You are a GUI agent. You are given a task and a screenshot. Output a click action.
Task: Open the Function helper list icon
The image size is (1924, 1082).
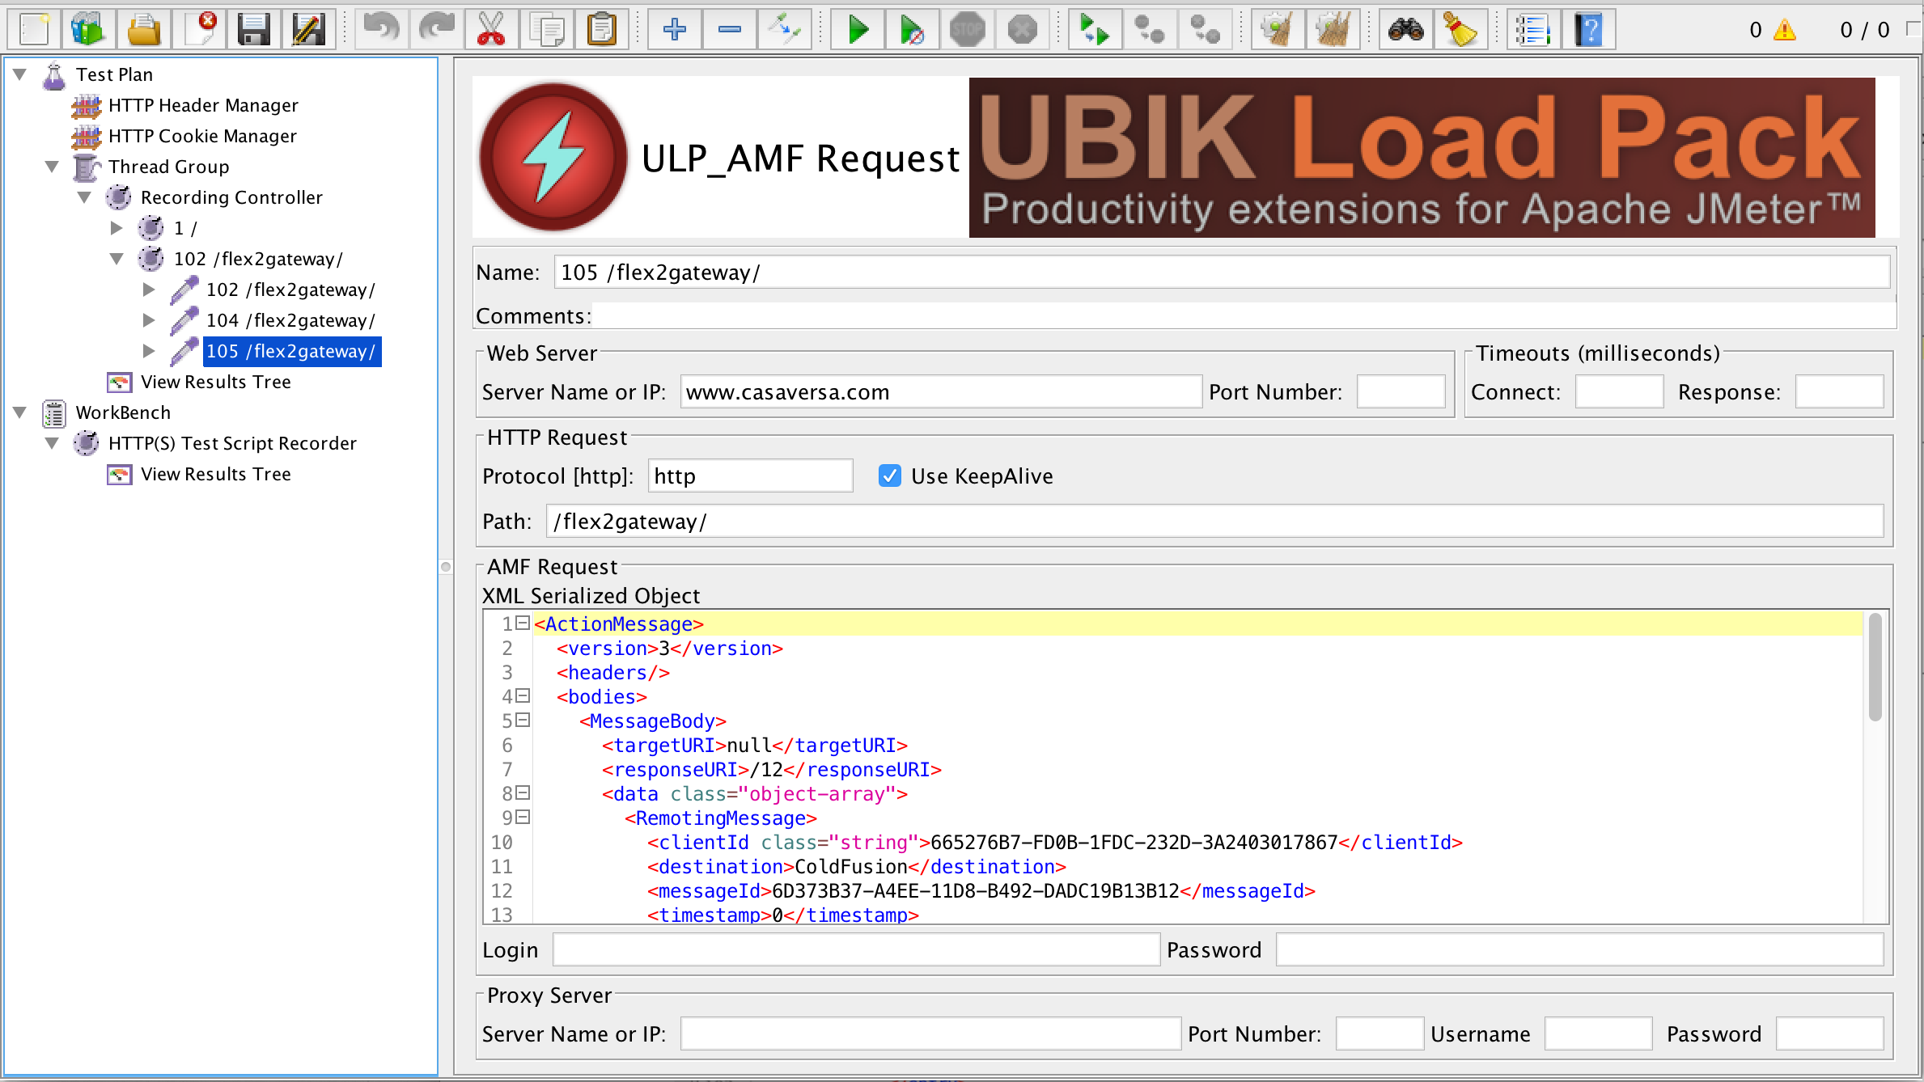1533,30
